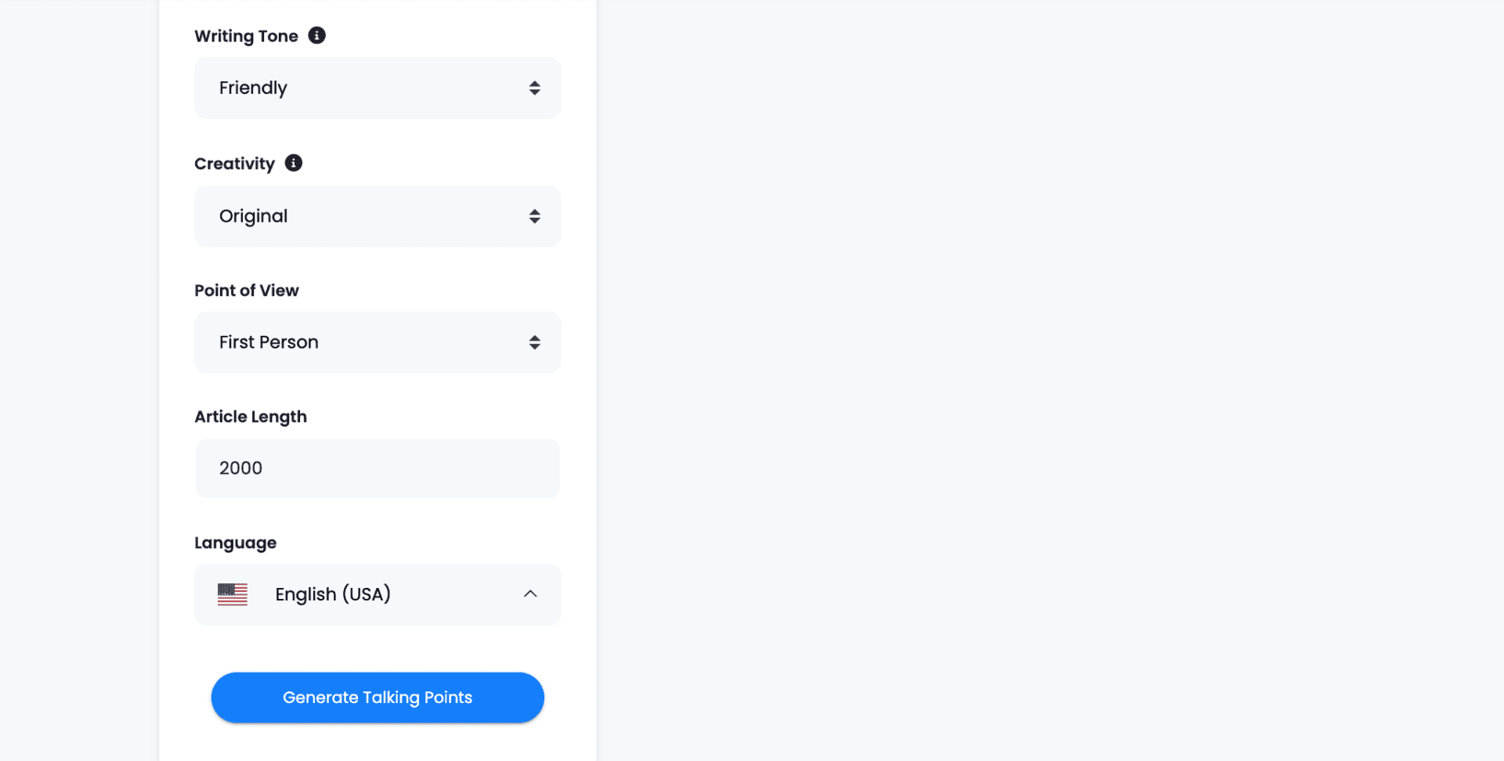
Task: Click the Creativity label text
Action: coord(234,164)
